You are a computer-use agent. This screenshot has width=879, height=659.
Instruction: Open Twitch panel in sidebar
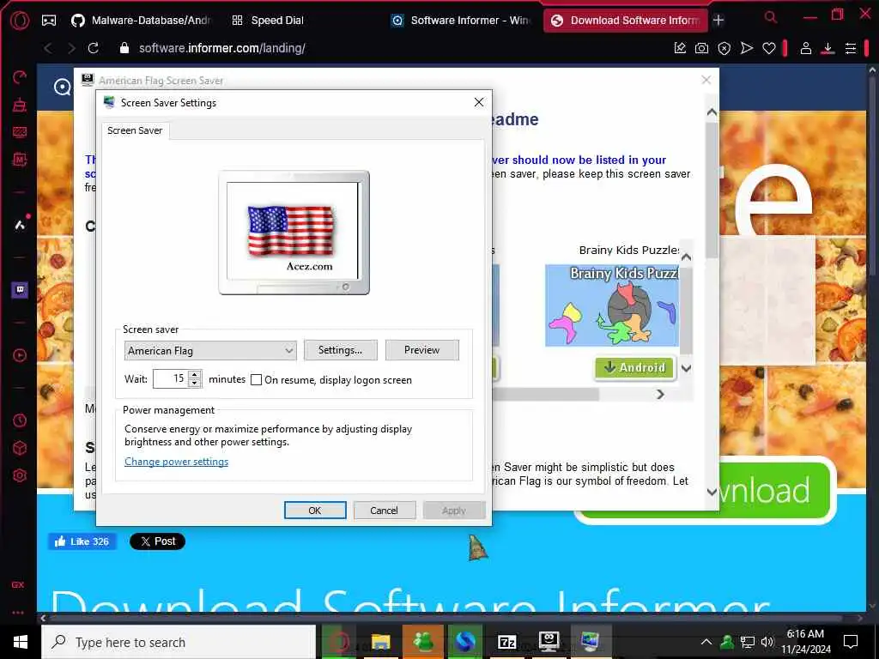(20, 290)
